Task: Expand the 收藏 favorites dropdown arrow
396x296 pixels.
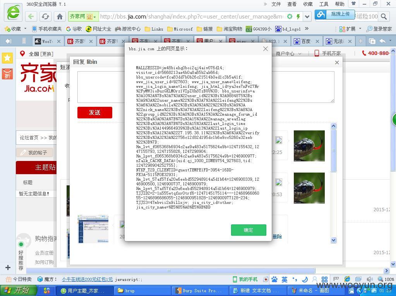Action: (x=25, y=29)
